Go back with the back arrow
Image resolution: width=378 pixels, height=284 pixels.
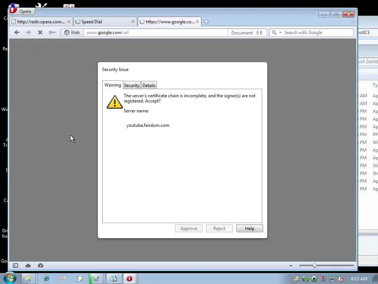(17, 33)
